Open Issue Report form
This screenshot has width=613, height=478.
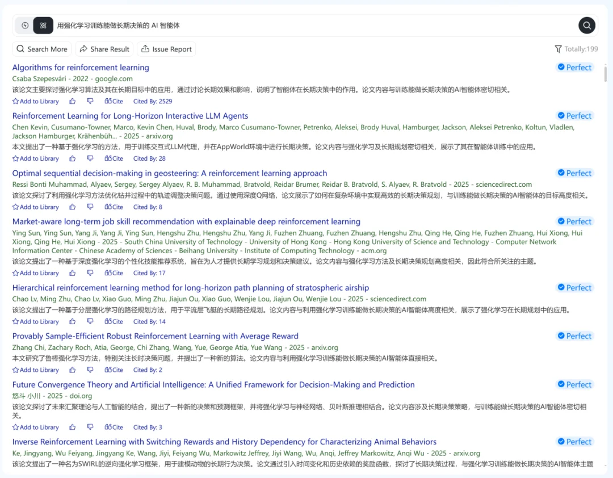(166, 49)
